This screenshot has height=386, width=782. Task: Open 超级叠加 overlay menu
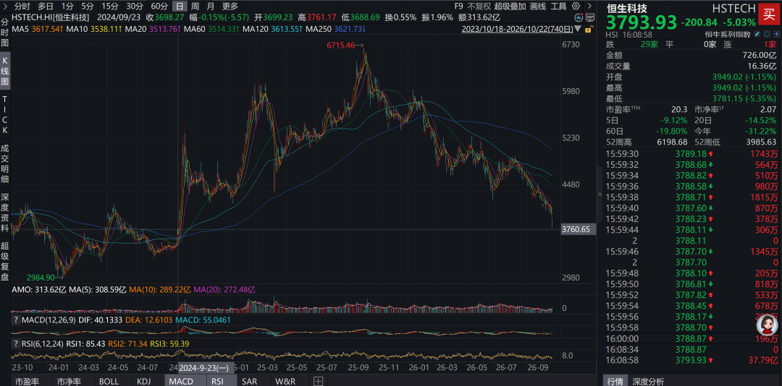point(510,7)
